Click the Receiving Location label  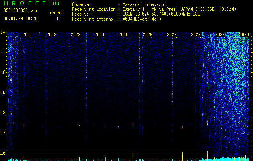click(94, 9)
